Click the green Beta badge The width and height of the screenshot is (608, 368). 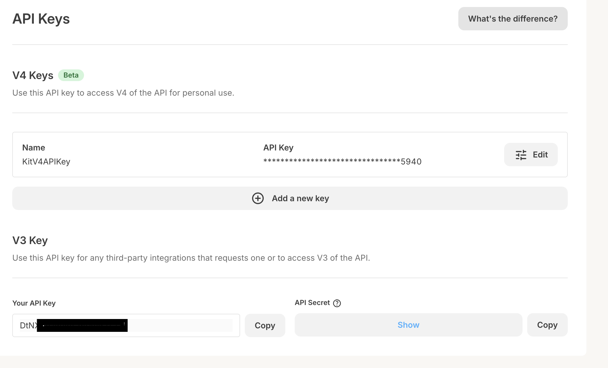click(x=71, y=75)
